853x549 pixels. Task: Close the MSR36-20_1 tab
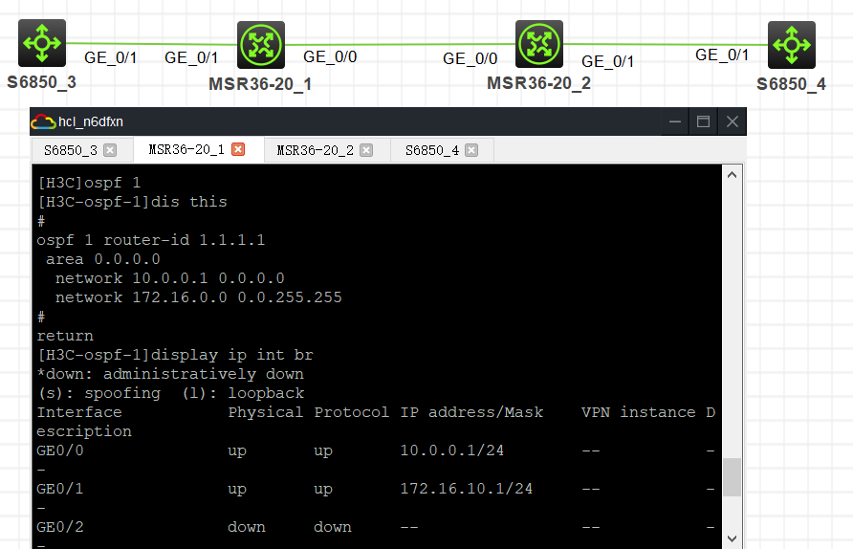click(238, 149)
